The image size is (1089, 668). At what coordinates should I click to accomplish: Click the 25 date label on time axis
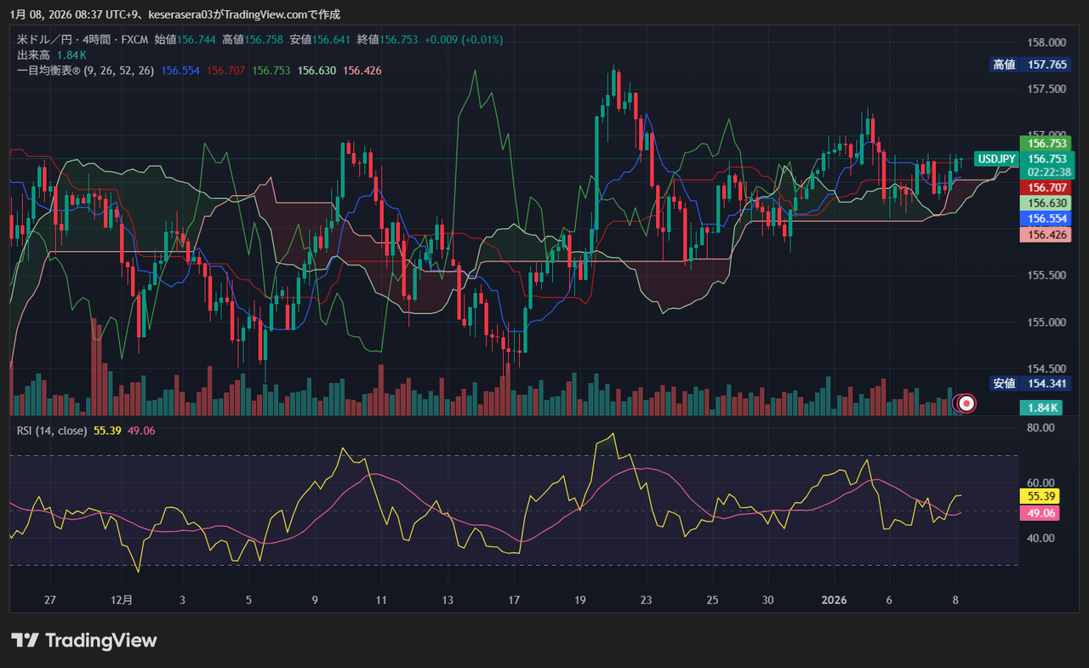click(712, 600)
